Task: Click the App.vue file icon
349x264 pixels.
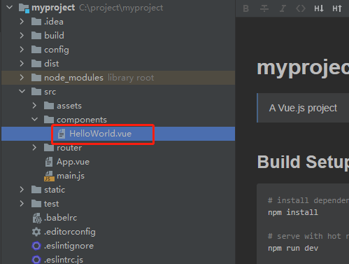Action: (49, 162)
